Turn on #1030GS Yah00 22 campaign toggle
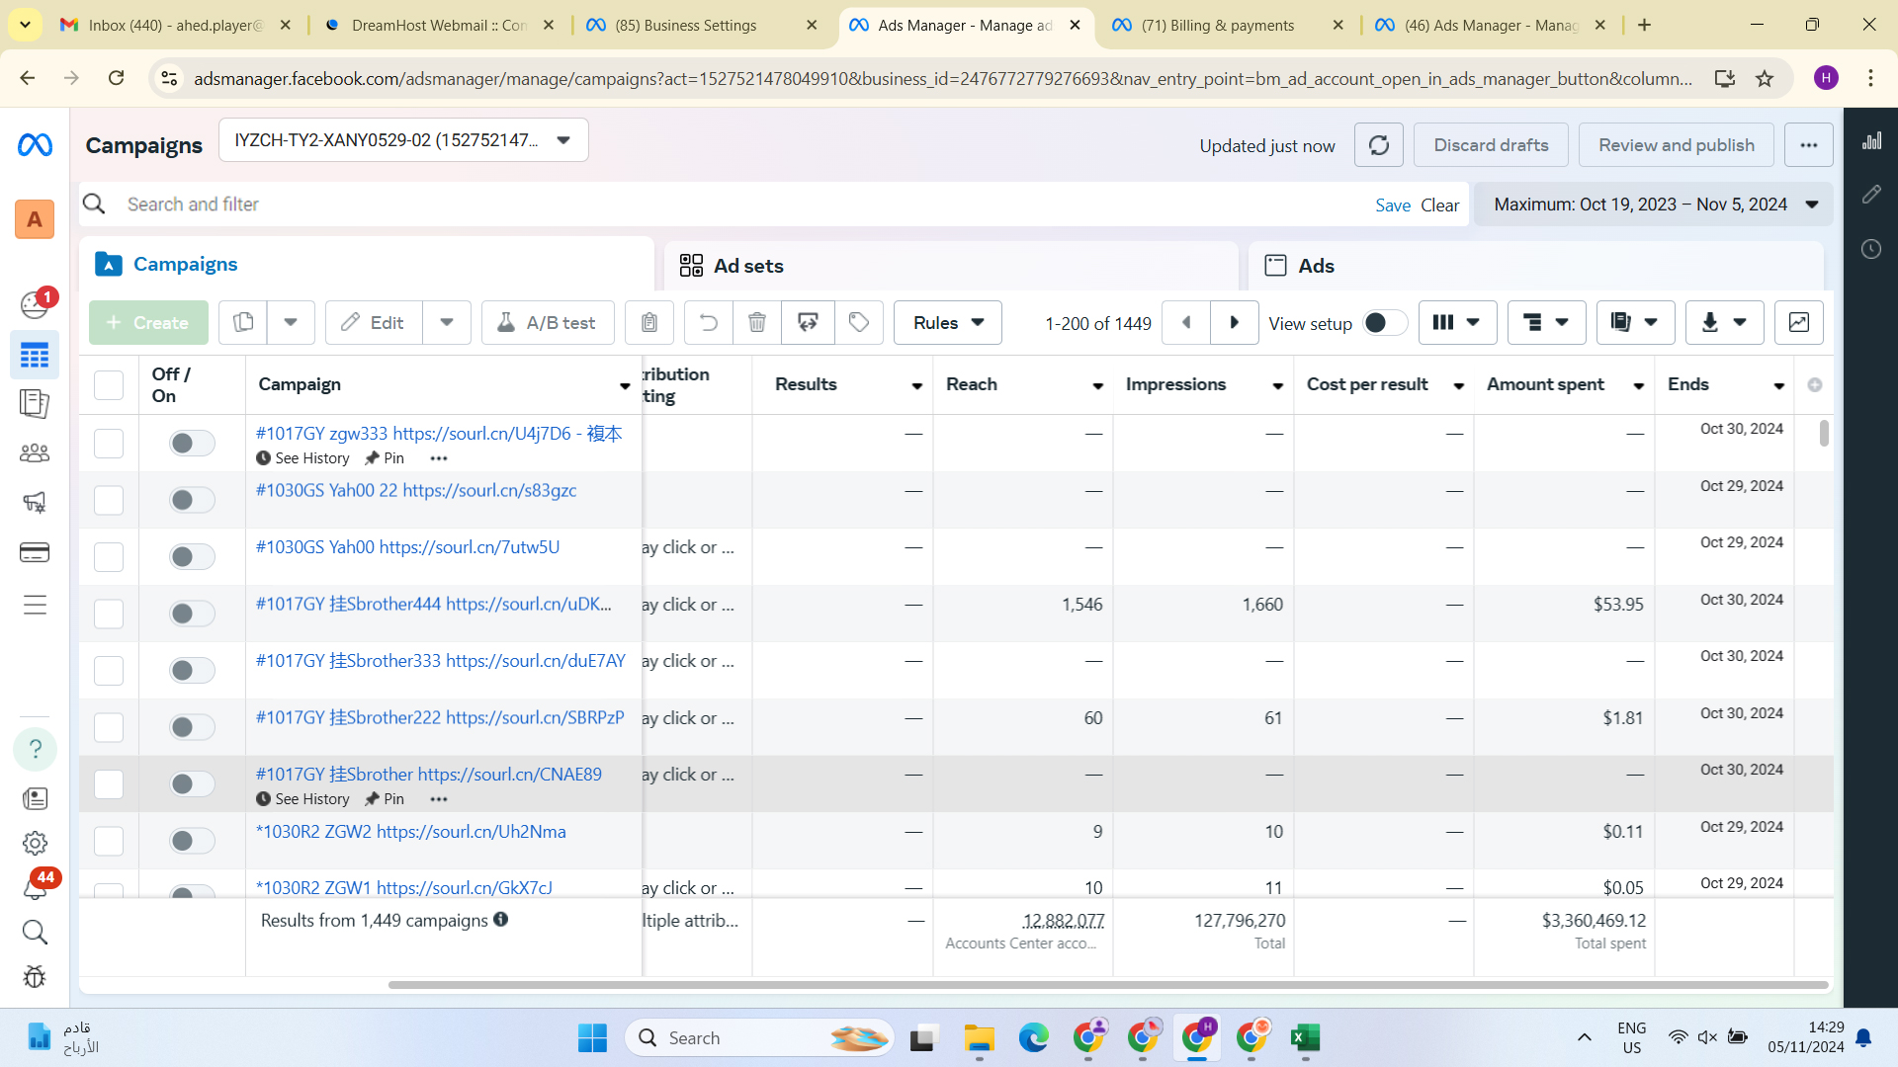1898x1067 pixels. coord(192,500)
